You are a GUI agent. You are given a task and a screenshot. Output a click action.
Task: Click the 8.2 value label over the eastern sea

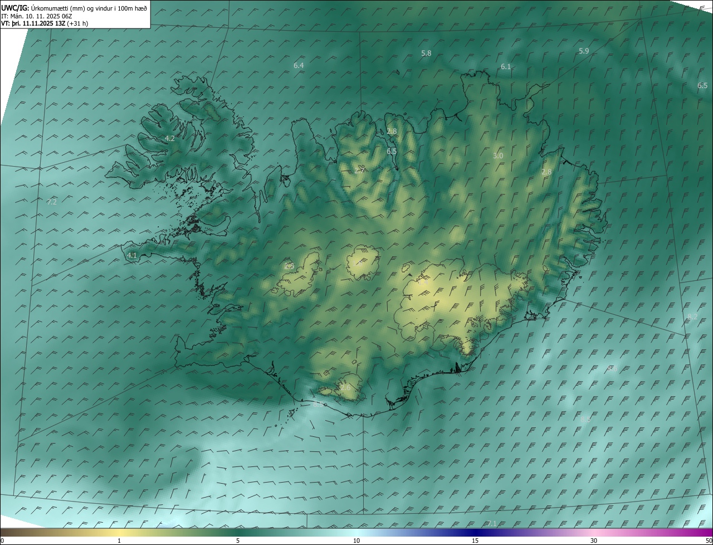(692, 317)
